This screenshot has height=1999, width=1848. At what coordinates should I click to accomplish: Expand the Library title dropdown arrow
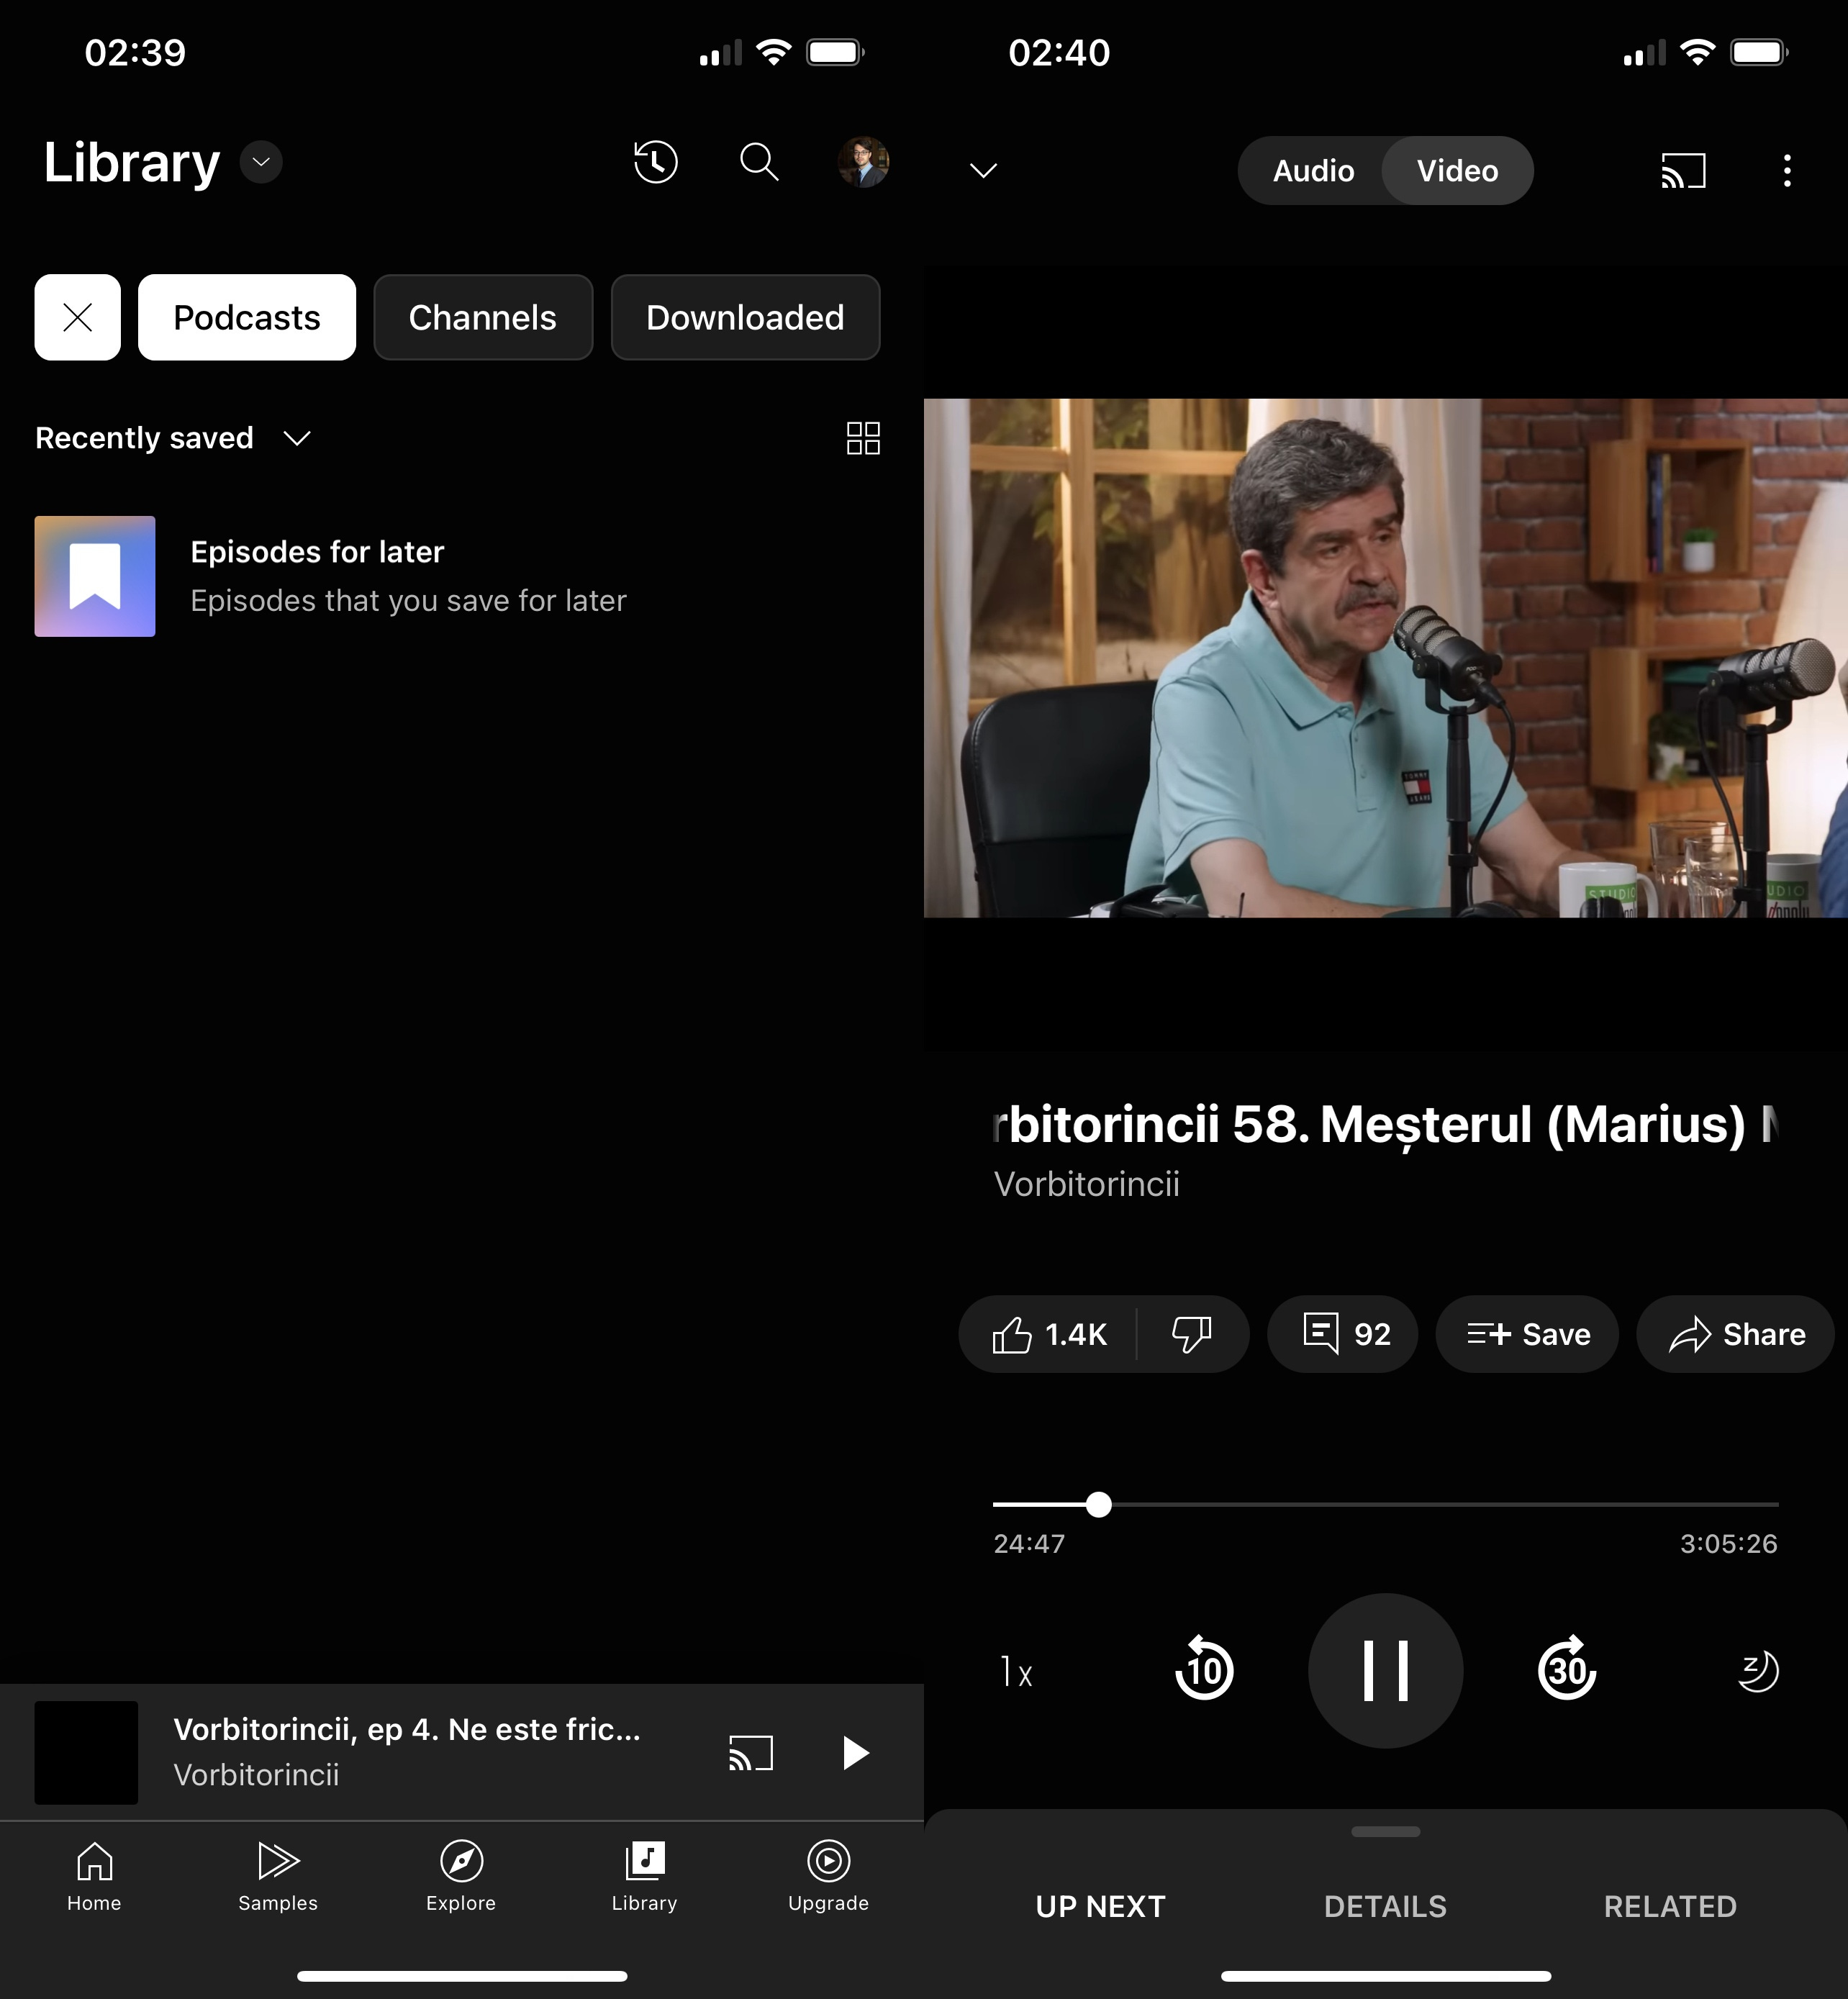tap(261, 162)
